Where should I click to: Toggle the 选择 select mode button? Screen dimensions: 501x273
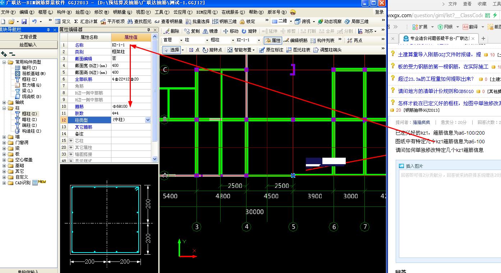(x=172, y=50)
